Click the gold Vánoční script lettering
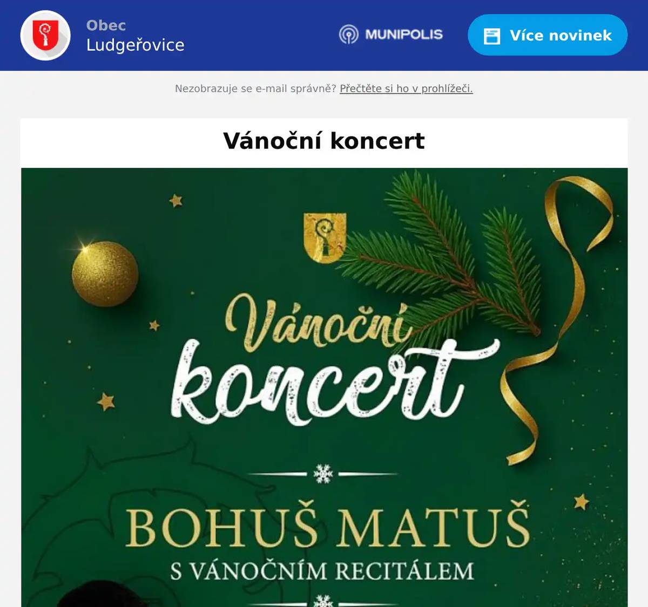 click(318, 323)
